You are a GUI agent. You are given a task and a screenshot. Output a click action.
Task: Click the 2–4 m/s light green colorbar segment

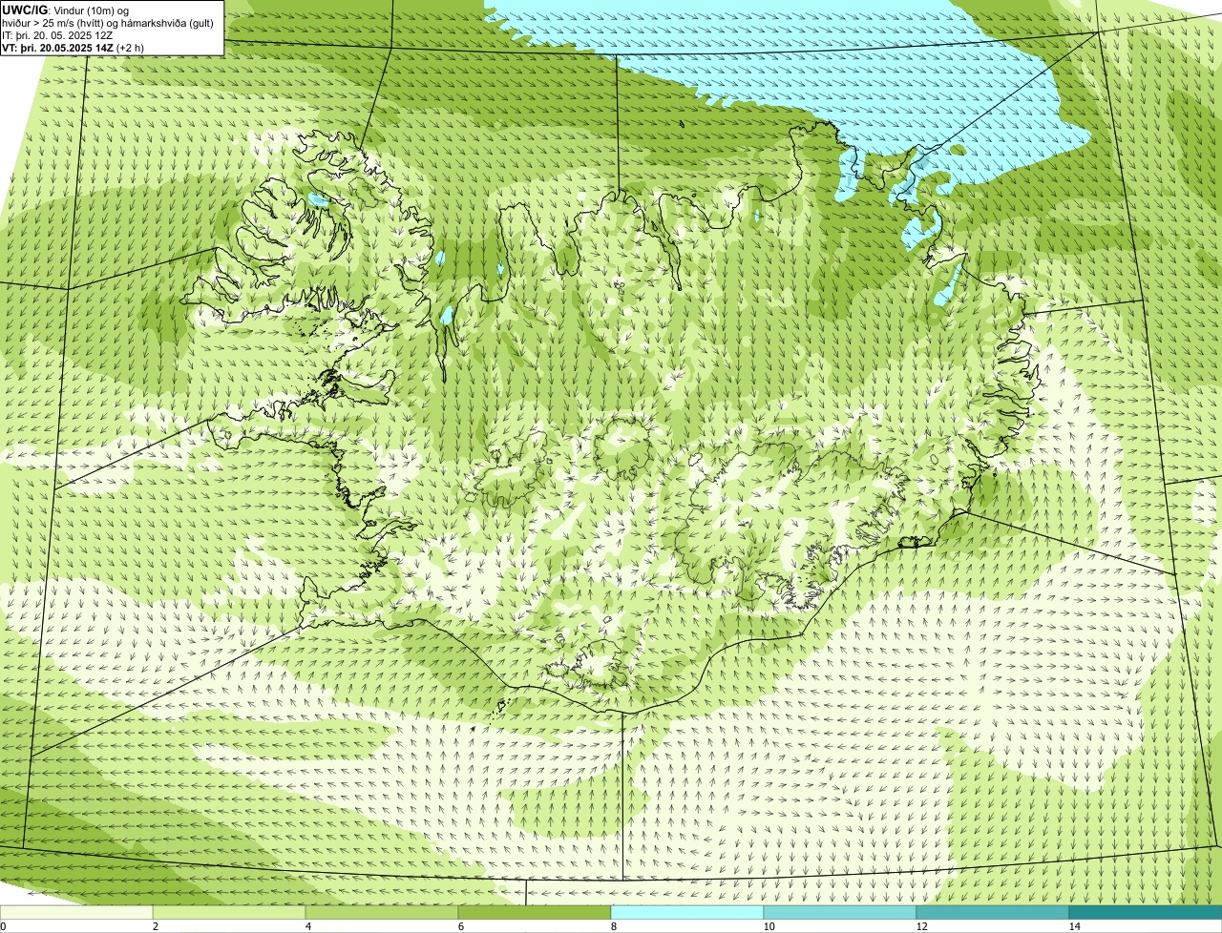[x=229, y=912]
